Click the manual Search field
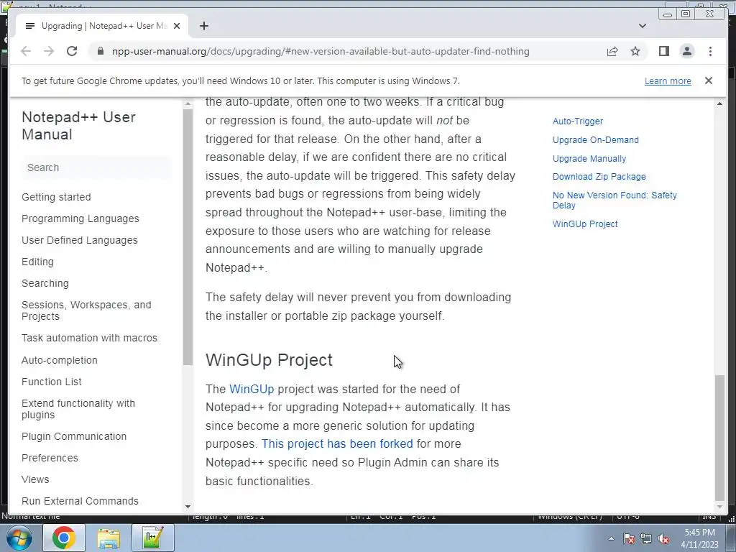 coord(96,167)
